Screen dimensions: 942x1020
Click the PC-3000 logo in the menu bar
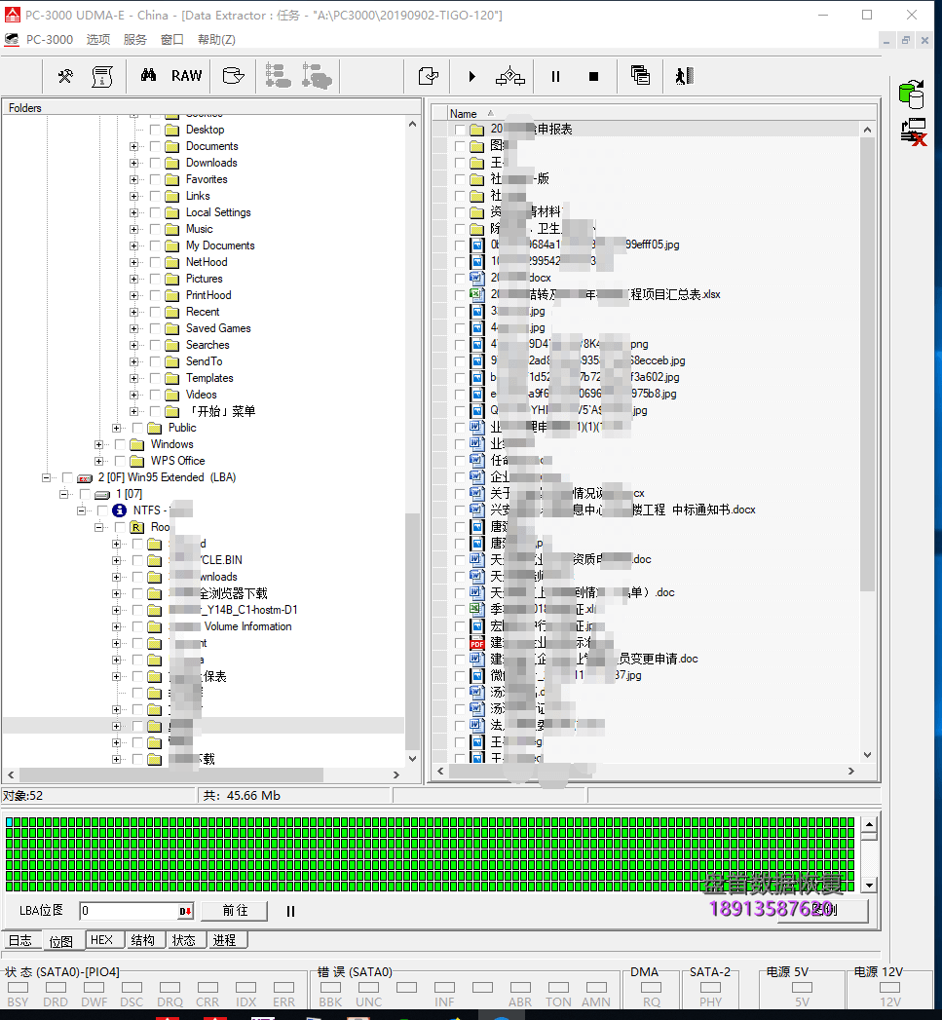tap(12, 40)
